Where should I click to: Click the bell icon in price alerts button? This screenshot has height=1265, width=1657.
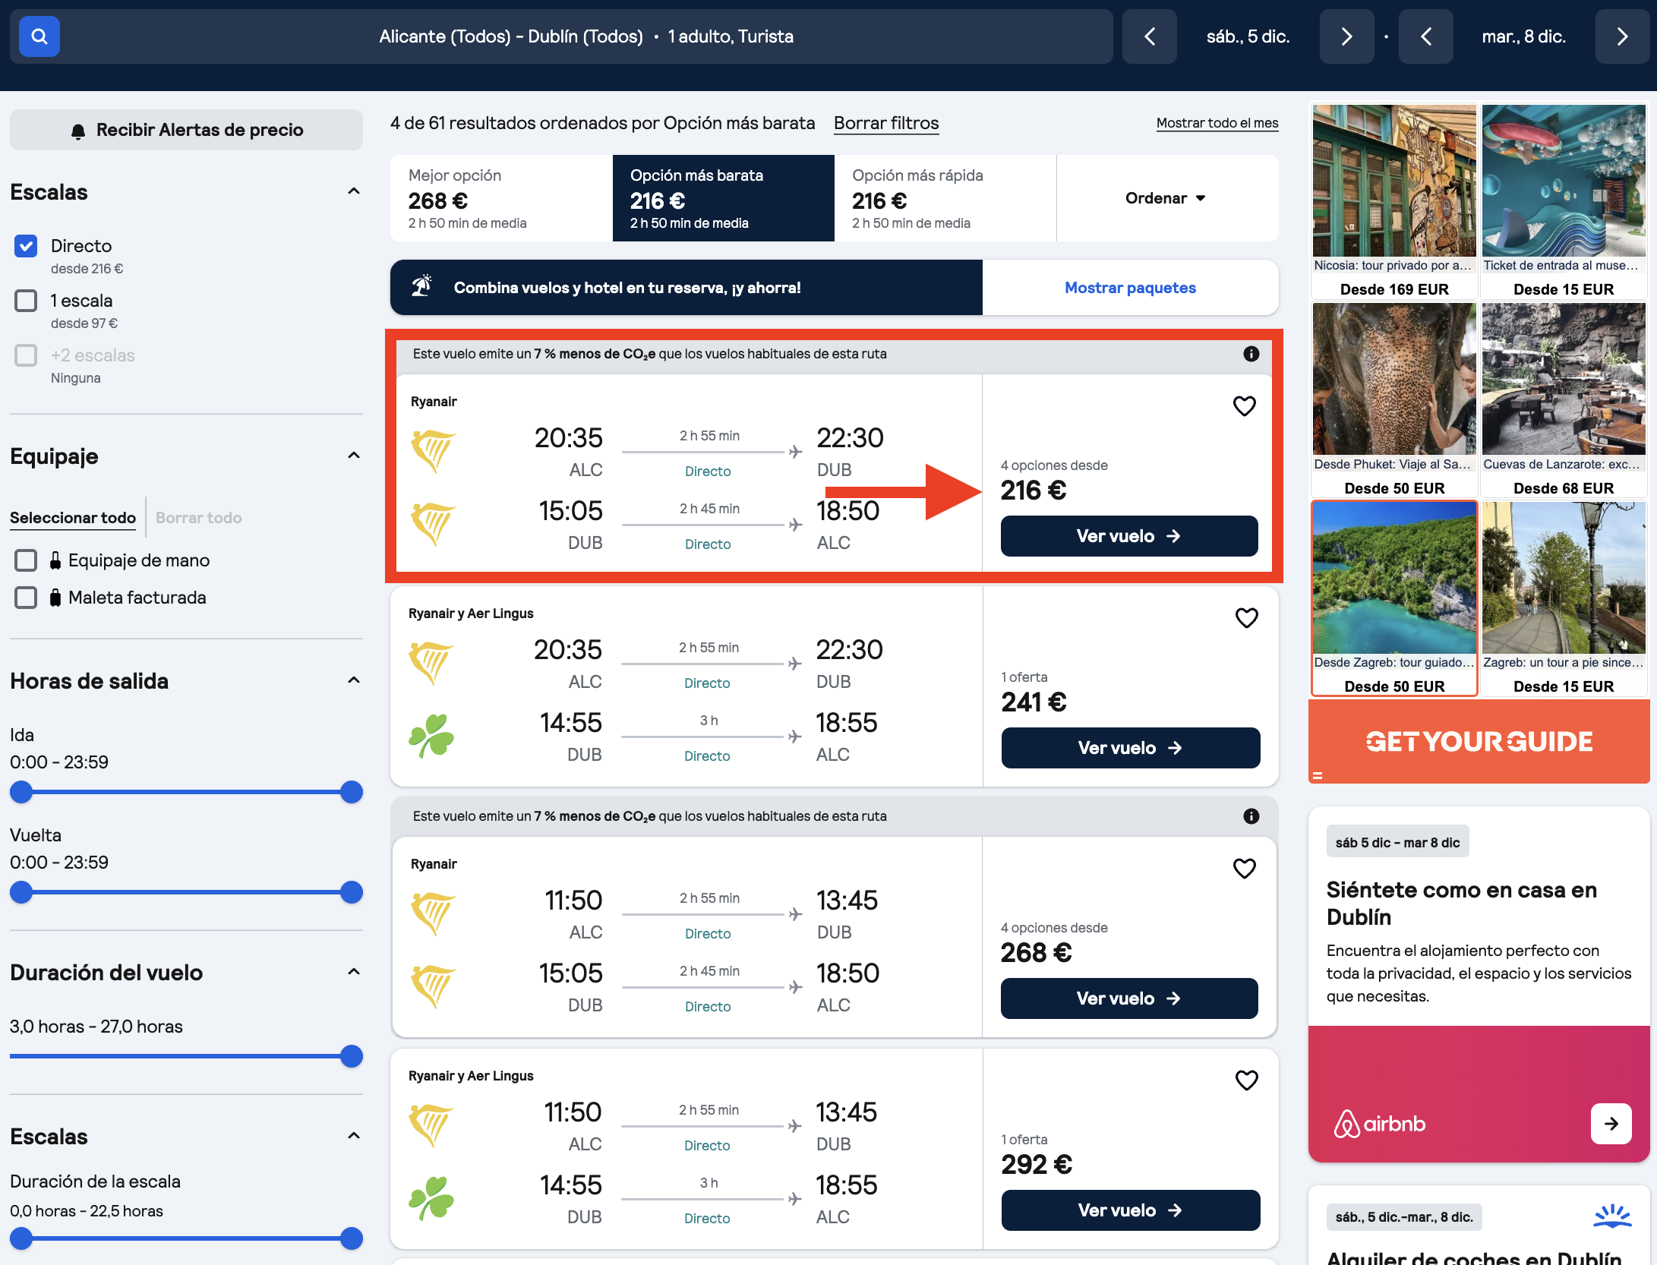(78, 131)
